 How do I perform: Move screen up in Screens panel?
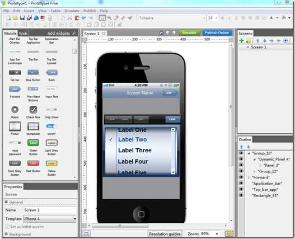pos(257,40)
